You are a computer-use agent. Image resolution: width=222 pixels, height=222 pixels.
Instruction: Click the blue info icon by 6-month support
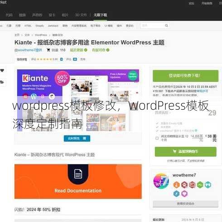coord(196,130)
